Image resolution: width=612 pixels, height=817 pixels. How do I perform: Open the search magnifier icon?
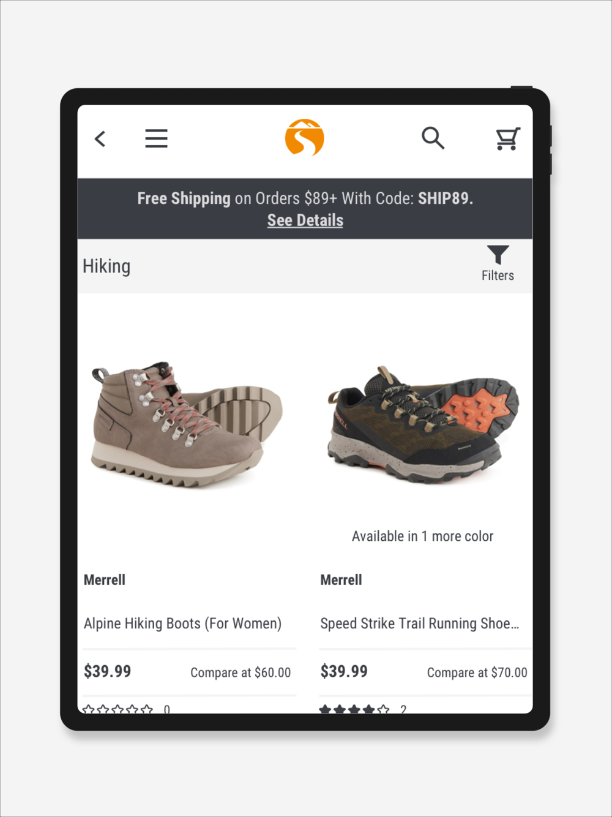(433, 138)
